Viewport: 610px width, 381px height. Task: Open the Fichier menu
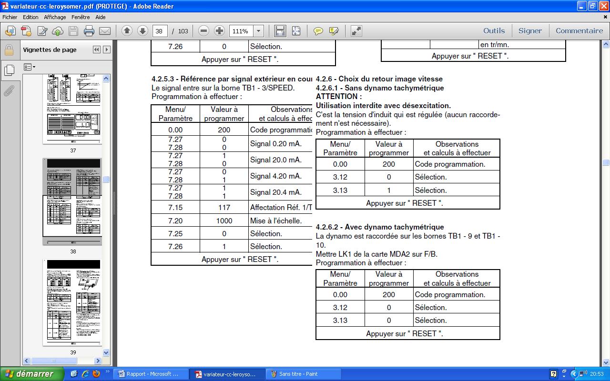10,17
